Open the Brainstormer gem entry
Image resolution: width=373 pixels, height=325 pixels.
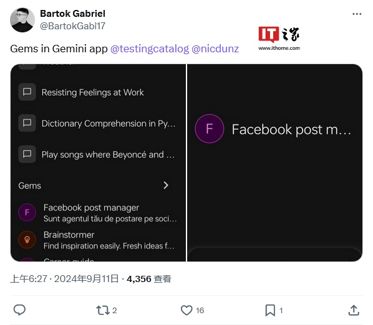click(x=97, y=240)
